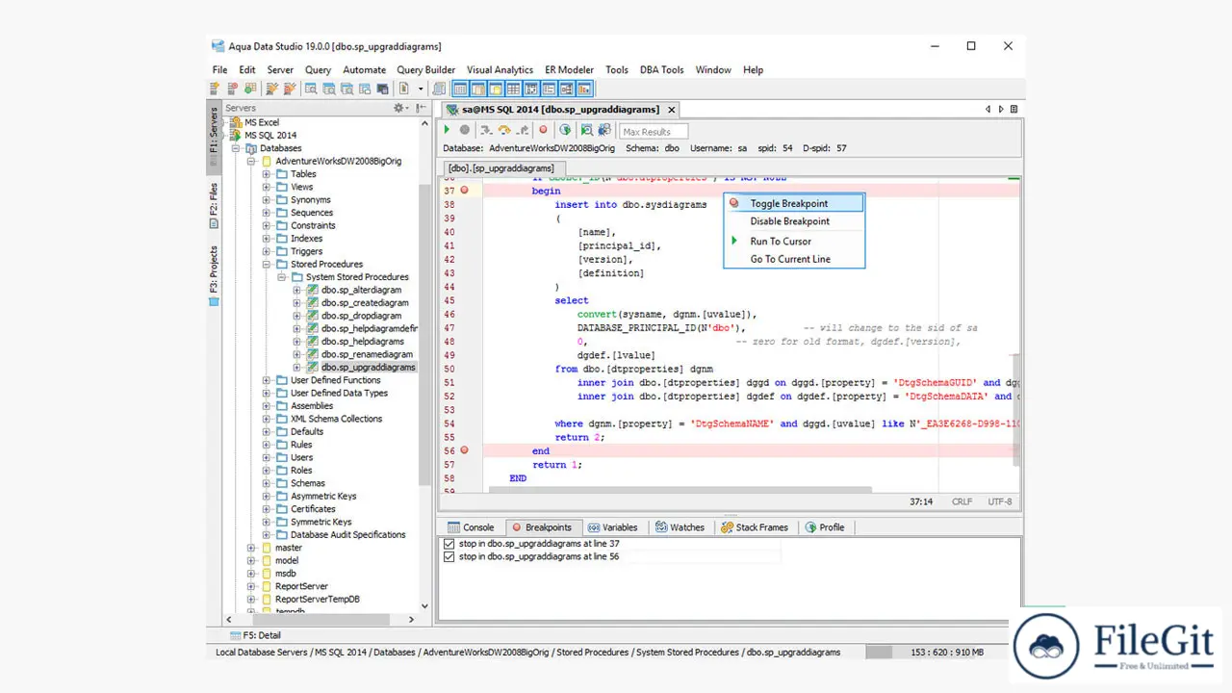Click the globe icon in debugger toolbar
The image size is (1232, 693).
pos(565,130)
